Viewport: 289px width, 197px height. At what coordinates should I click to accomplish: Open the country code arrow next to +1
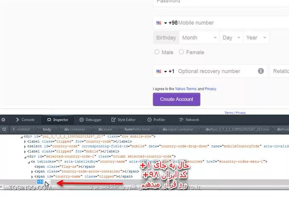click(165, 71)
